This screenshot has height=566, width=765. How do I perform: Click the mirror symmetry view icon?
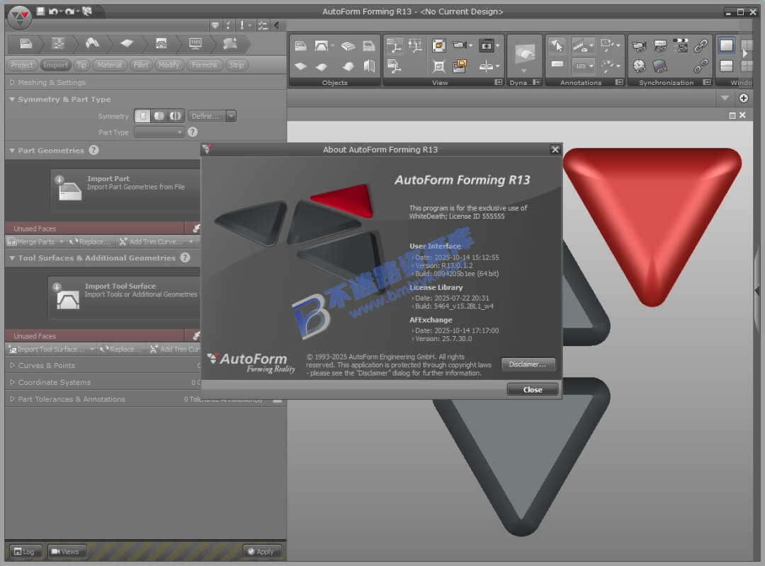pyautogui.click(x=487, y=67)
